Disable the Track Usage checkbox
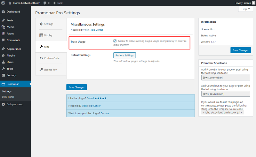The width and height of the screenshot is (256, 157). click(x=115, y=41)
